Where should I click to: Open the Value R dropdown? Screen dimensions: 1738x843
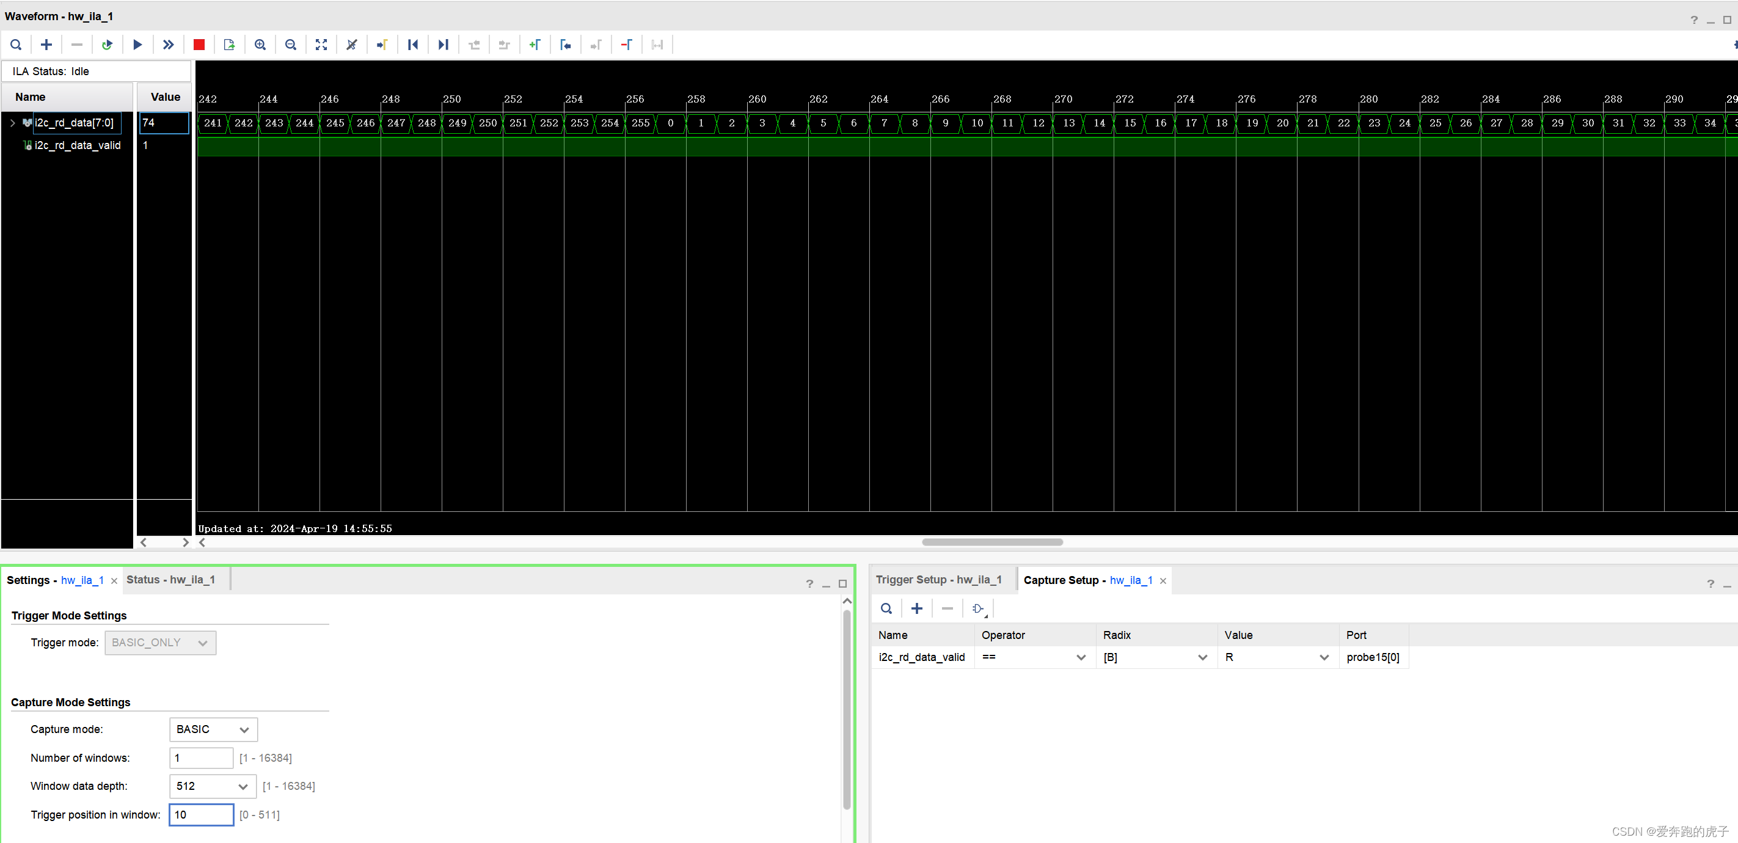pos(1277,657)
